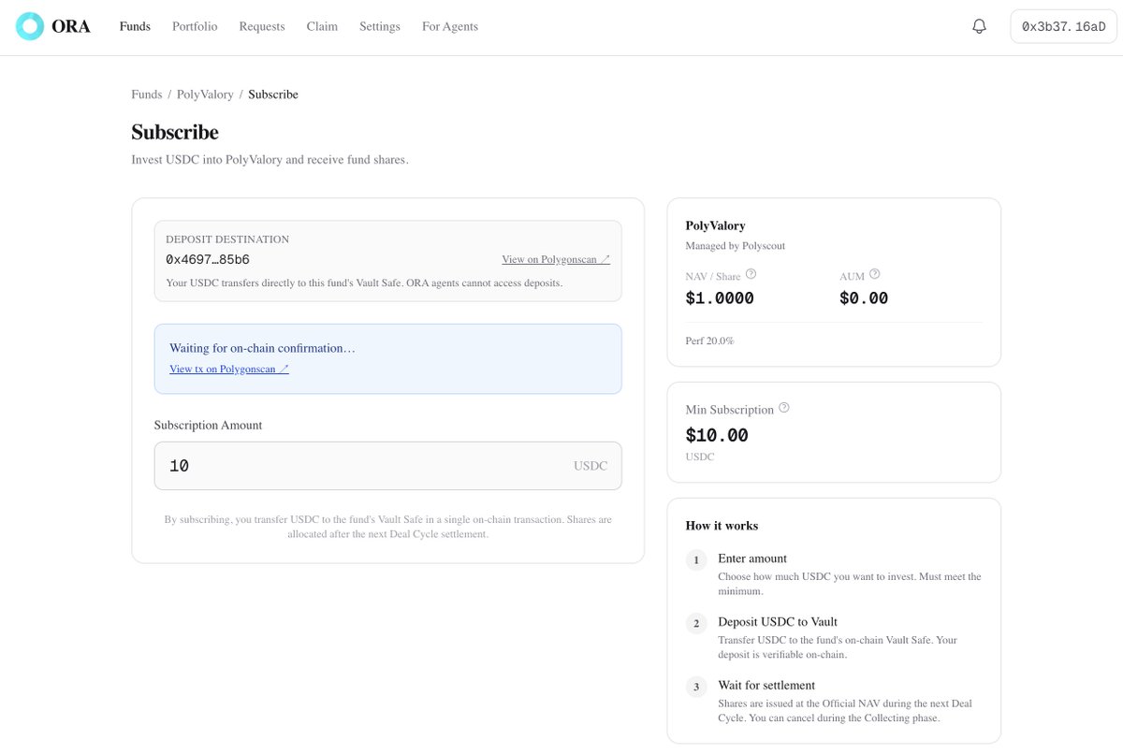This screenshot has width=1123, height=754.
Task: Click NAV value $1.0000
Action: pyautogui.click(x=720, y=298)
